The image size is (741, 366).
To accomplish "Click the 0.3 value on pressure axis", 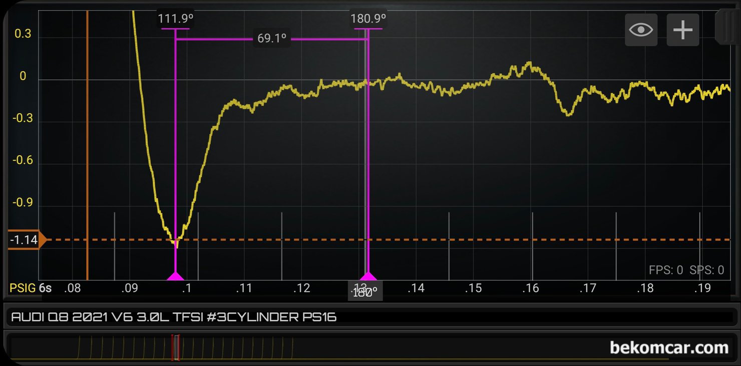I will coord(22,34).
